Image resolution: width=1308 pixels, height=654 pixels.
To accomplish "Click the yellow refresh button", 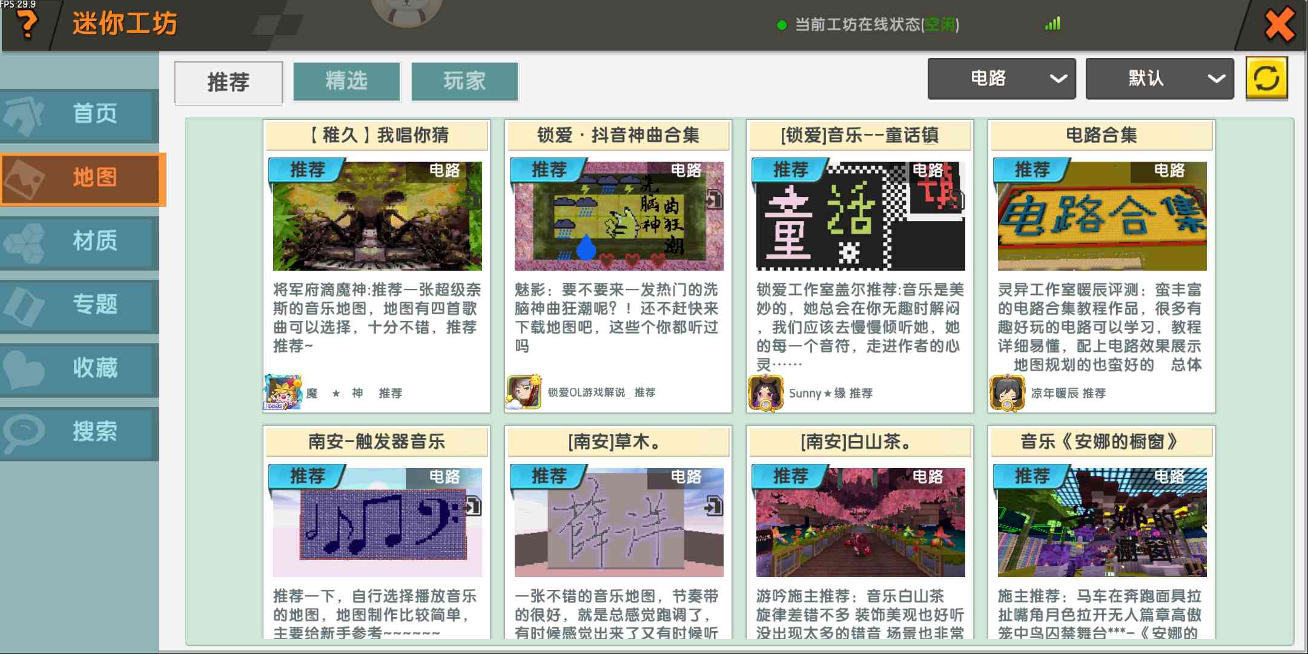I will coord(1266,78).
